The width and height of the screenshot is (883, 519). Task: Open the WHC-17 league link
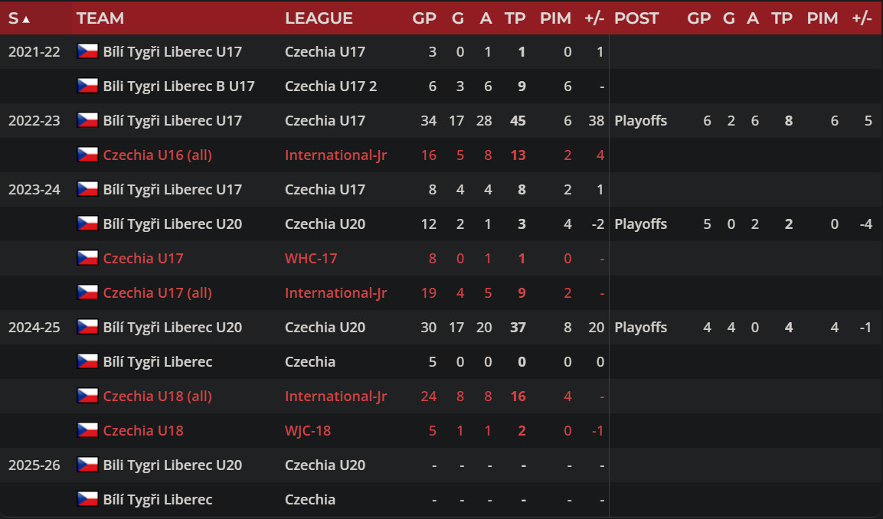pyautogui.click(x=310, y=258)
